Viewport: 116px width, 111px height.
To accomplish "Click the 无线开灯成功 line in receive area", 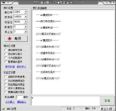I will click(x=48, y=72).
